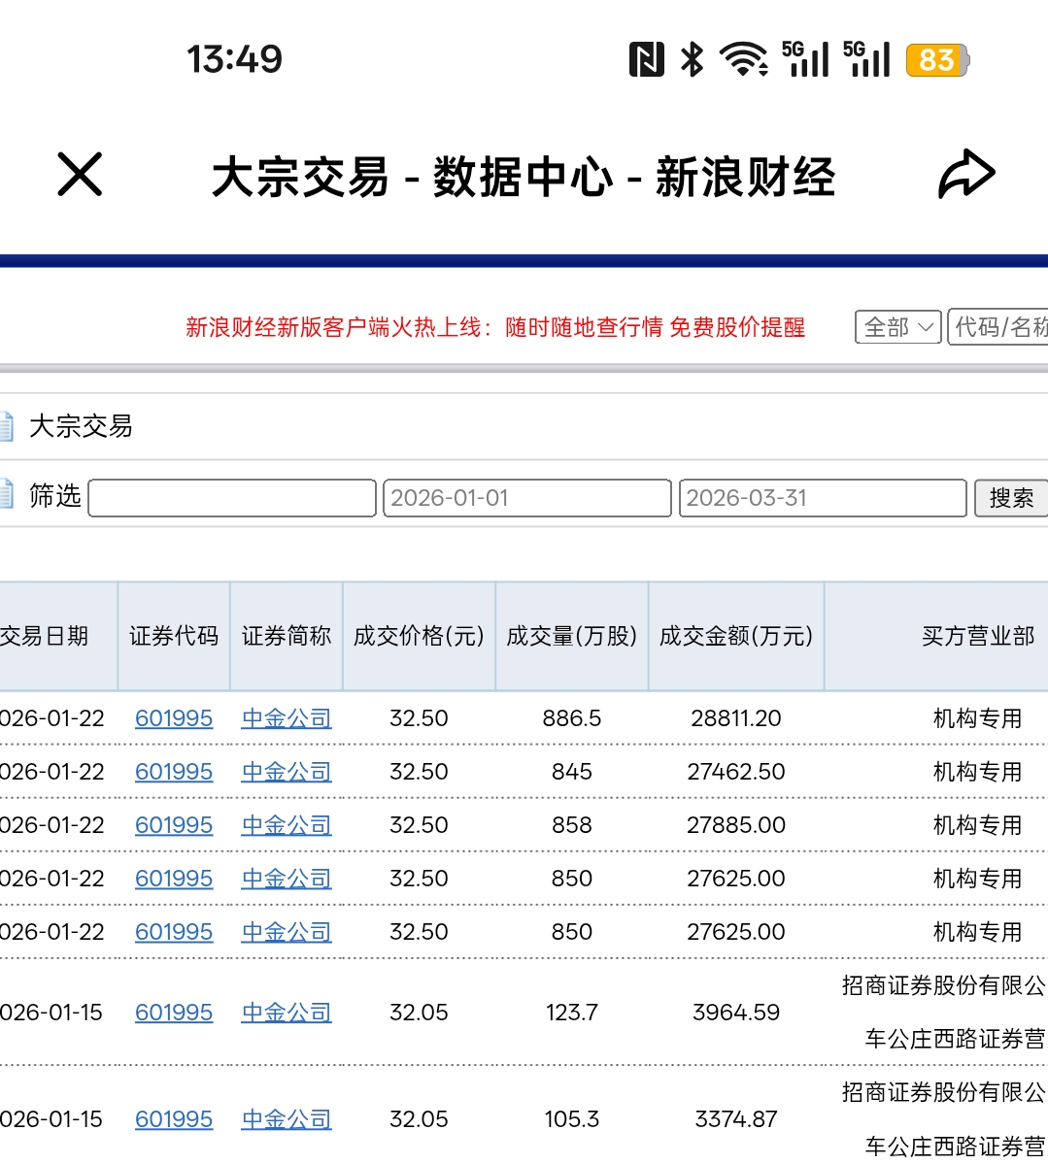Screen dimensions: 1048x1164
Task: Open 中金公司 link in the 27462.50 amount row
Action: pos(287,772)
